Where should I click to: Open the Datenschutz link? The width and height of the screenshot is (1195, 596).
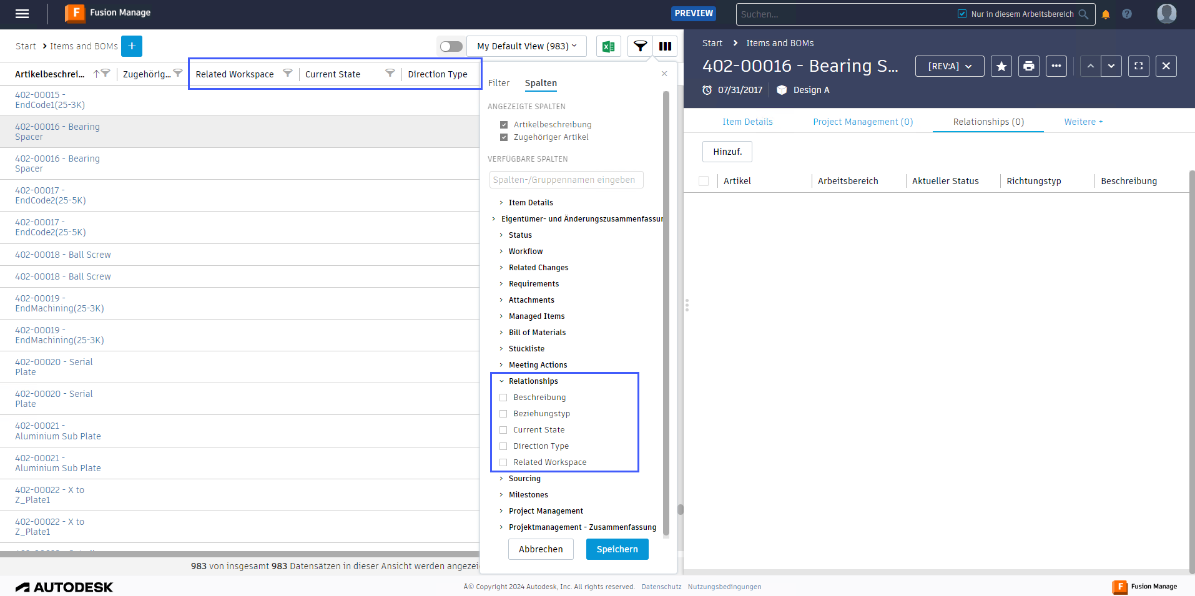[x=661, y=587]
